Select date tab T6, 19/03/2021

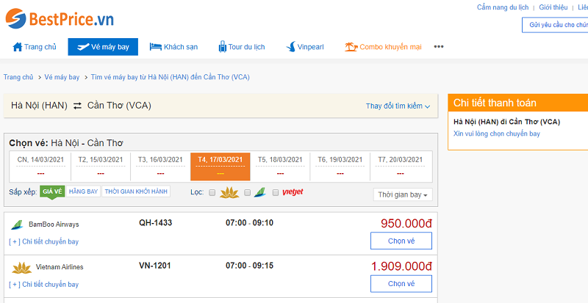pyautogui.click(x=340, y=167)
